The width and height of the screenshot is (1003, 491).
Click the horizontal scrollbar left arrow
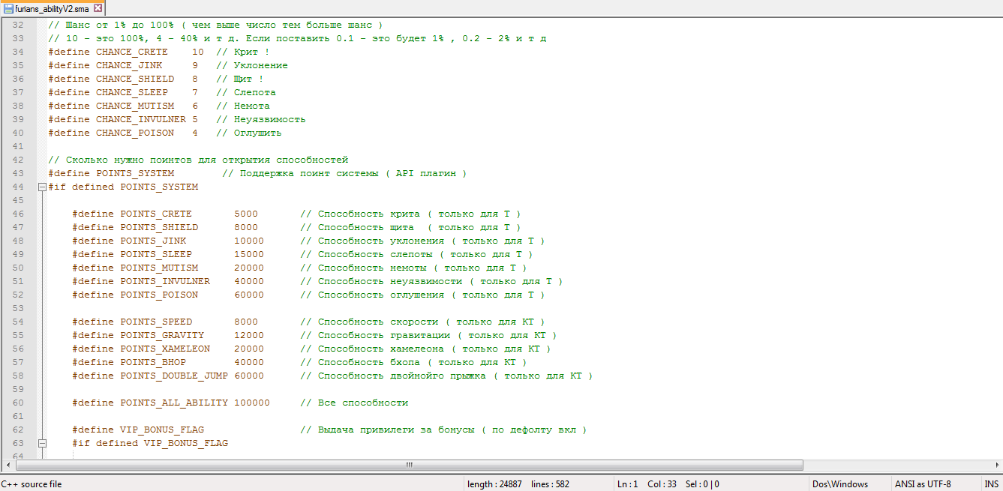pyautogui.click(x=8, y=465)
